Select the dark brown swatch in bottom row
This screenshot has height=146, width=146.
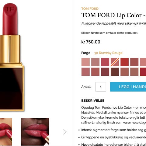tap(115, 72)
